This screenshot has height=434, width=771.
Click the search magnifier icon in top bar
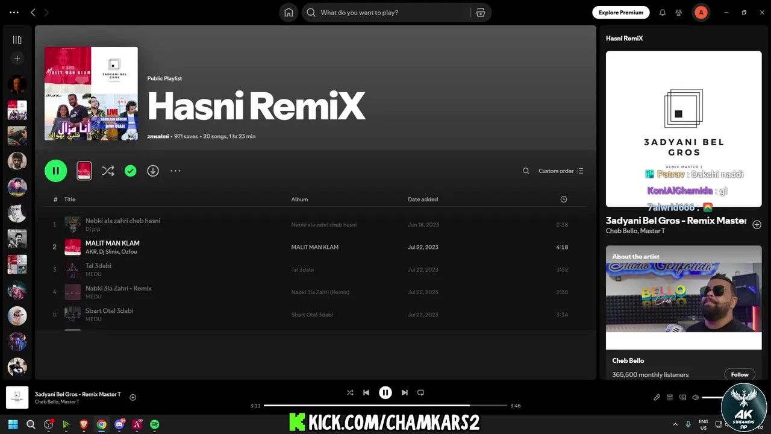coord(311,13)
